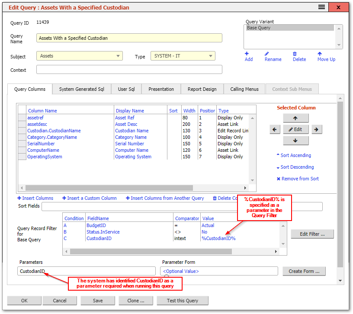Move the selected column up with the arrow
This screenshot has width=353, height=314.
point(296,119)
